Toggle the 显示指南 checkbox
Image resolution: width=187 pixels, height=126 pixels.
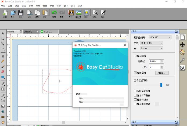click(x=135, y=73)
